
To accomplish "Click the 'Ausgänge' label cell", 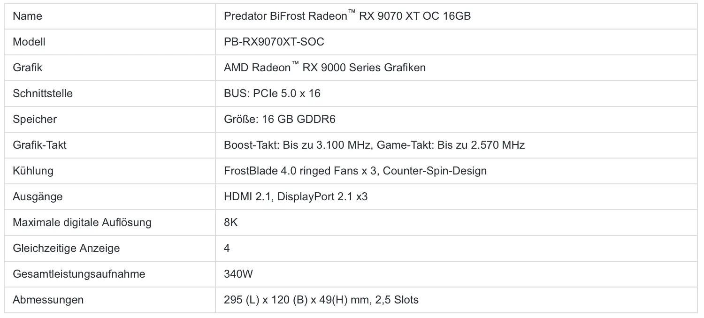I will coord(38,197).
